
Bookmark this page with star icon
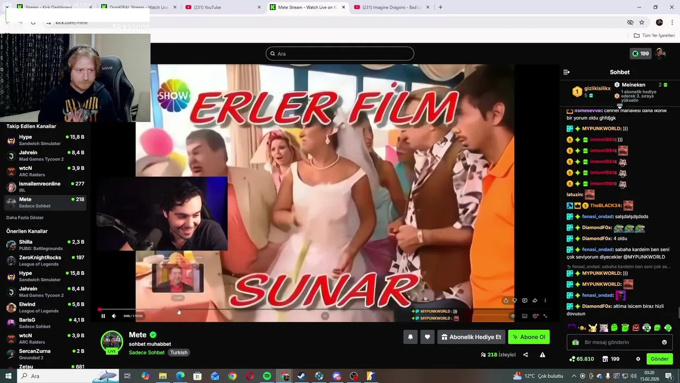coord(642,22)
